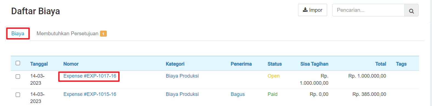This screenshot has width=432, height=106.
Task: Switch to the Biaya tab
Action: click(x=18, y=34)
